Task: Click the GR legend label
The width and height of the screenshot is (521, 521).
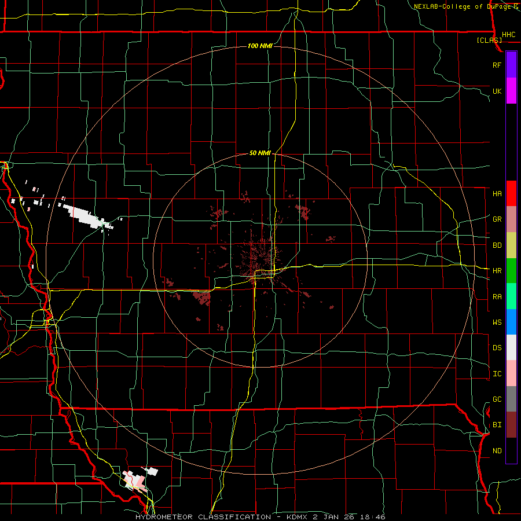Action: pyautogui.click(x=497, y=219)
